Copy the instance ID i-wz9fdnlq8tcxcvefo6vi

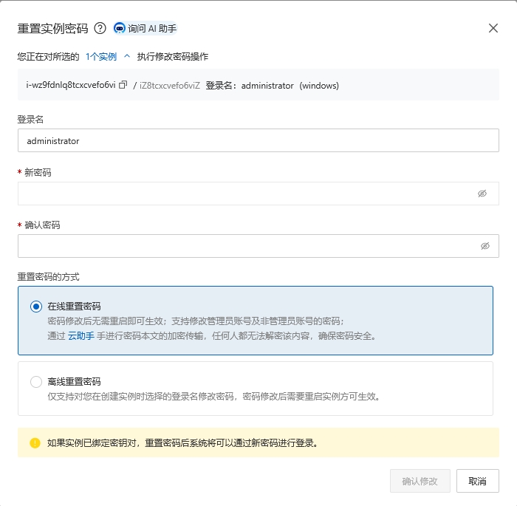123,85
